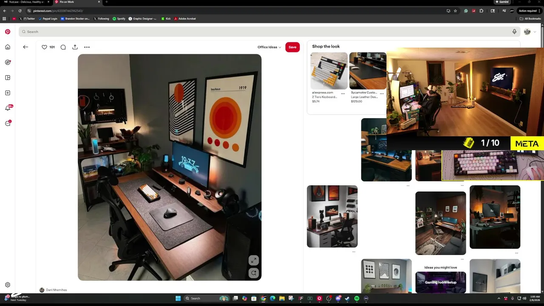This screenshot has height=306, width=544.
Task: Open Pinterest messages icon in sidebar
Action: click(8, 123)
